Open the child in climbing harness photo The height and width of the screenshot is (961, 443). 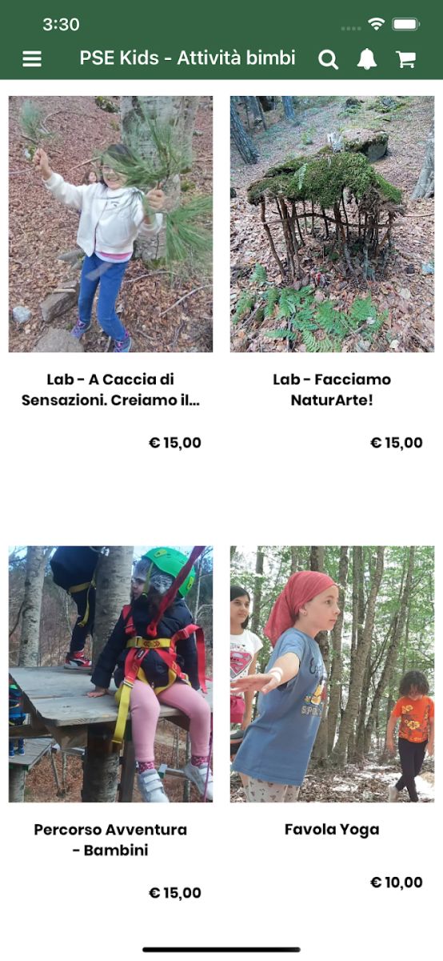(110, 674)
